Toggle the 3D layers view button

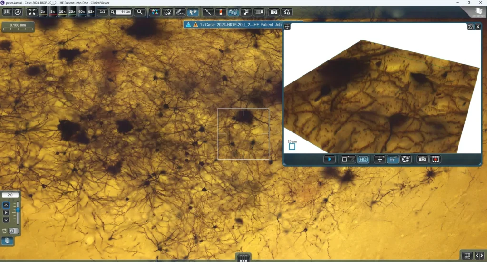tap(233, 12)
